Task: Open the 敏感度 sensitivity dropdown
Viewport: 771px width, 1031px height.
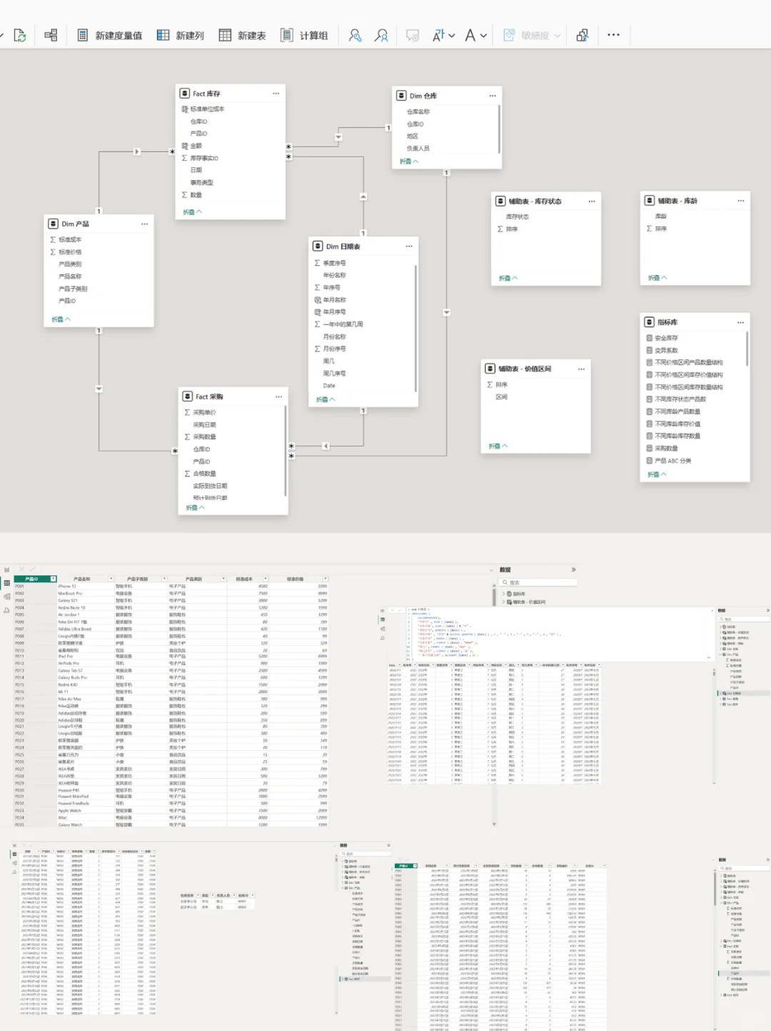Action: pos(532,35)
